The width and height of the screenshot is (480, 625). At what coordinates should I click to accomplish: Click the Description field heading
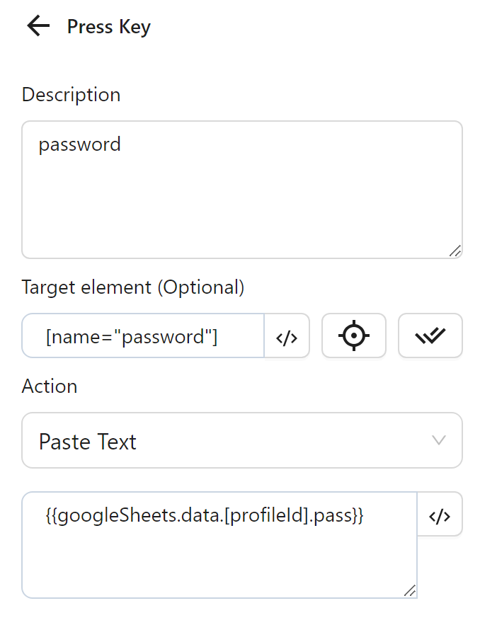click(x=71, y=94)
